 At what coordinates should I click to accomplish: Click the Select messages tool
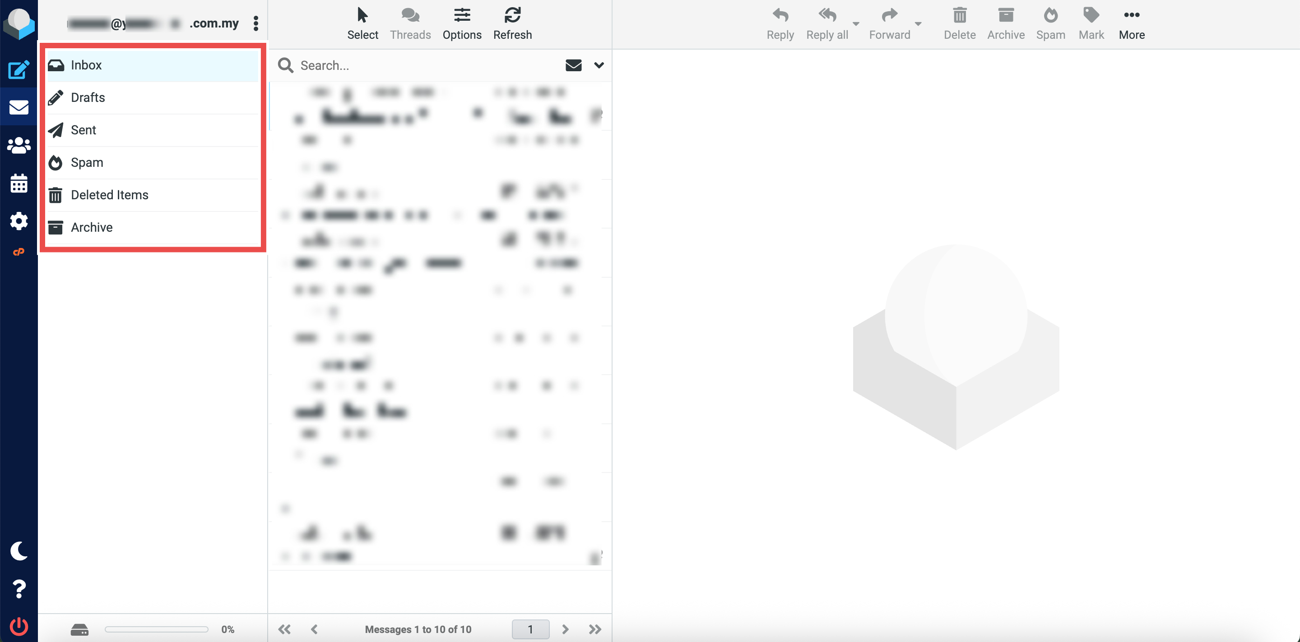(x=362, y=23)
